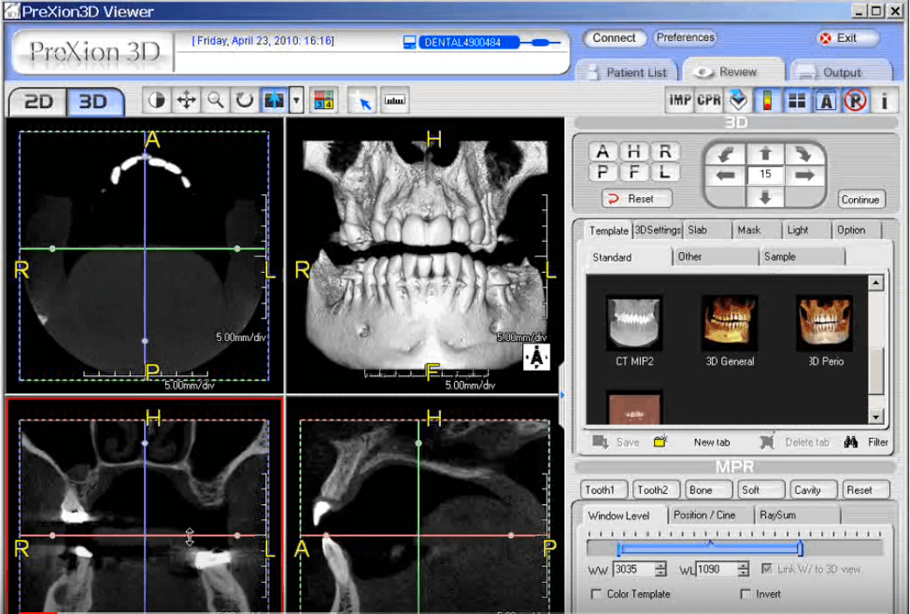Open the IMP implant tool

pos(679,100)
